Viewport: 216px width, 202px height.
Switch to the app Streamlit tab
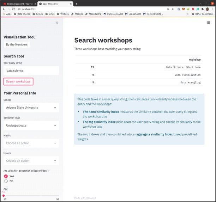(x=54, y=4)
